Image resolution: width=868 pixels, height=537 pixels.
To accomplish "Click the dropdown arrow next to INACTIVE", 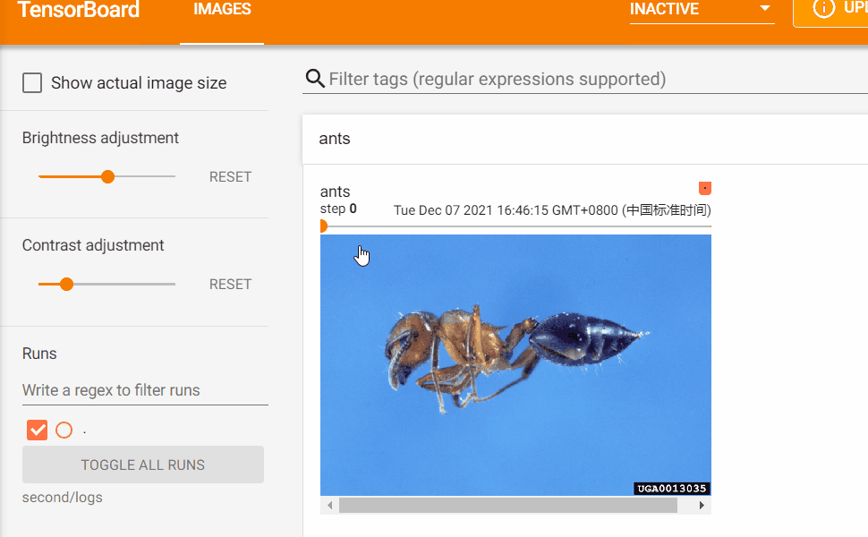I will 765,8.
